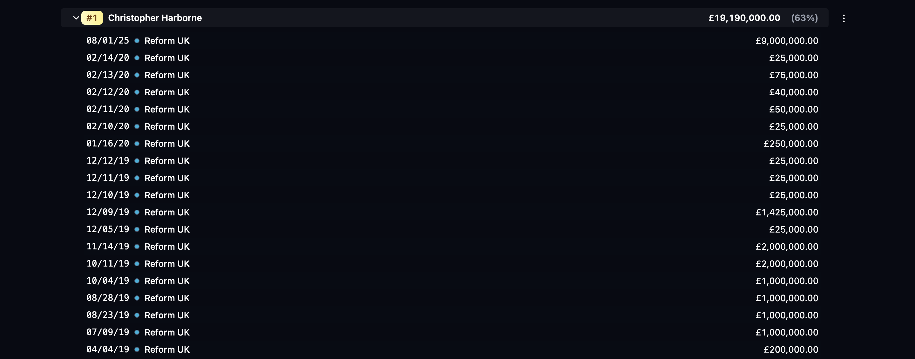
Task: Click the blue dot beside 08/01/25 donation
Action: (x=137, y=41)
